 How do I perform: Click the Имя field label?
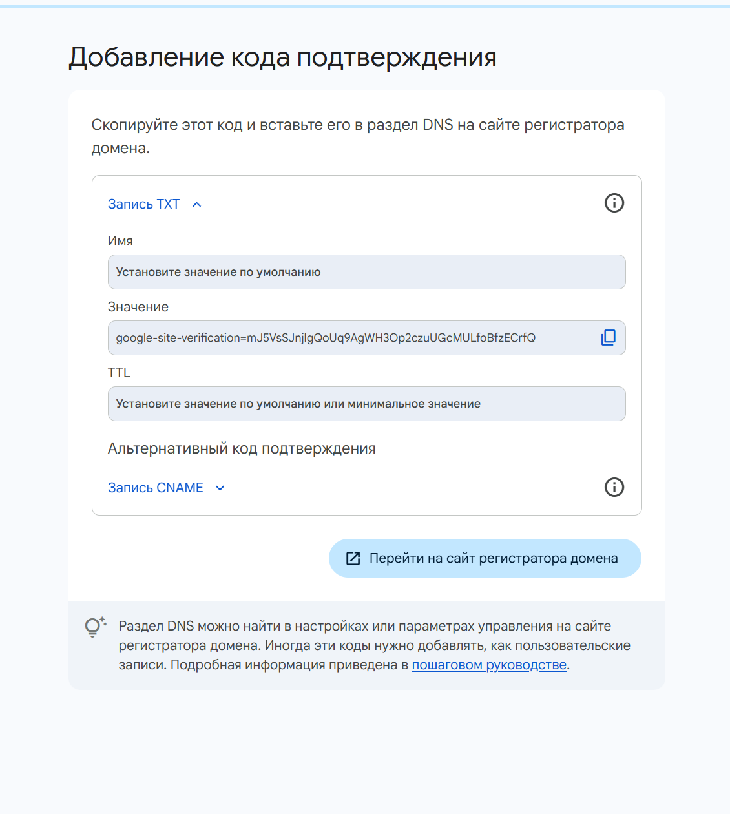(x=120, y=241)
